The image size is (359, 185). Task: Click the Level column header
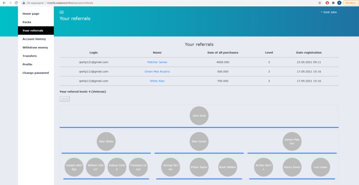(x=269, y=52)
